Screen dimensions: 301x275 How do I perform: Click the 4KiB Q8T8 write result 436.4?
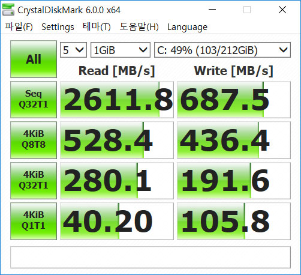tap(234, 140)
